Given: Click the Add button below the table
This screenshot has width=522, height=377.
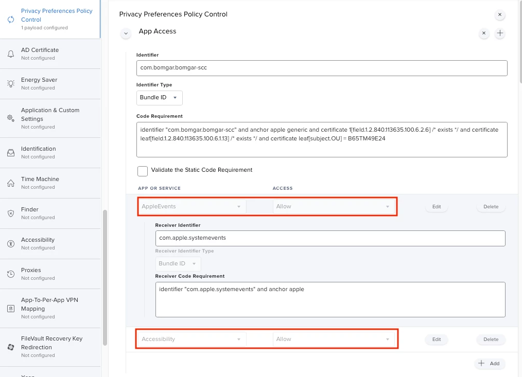Looking at the screenshot, I should (490, 363).
